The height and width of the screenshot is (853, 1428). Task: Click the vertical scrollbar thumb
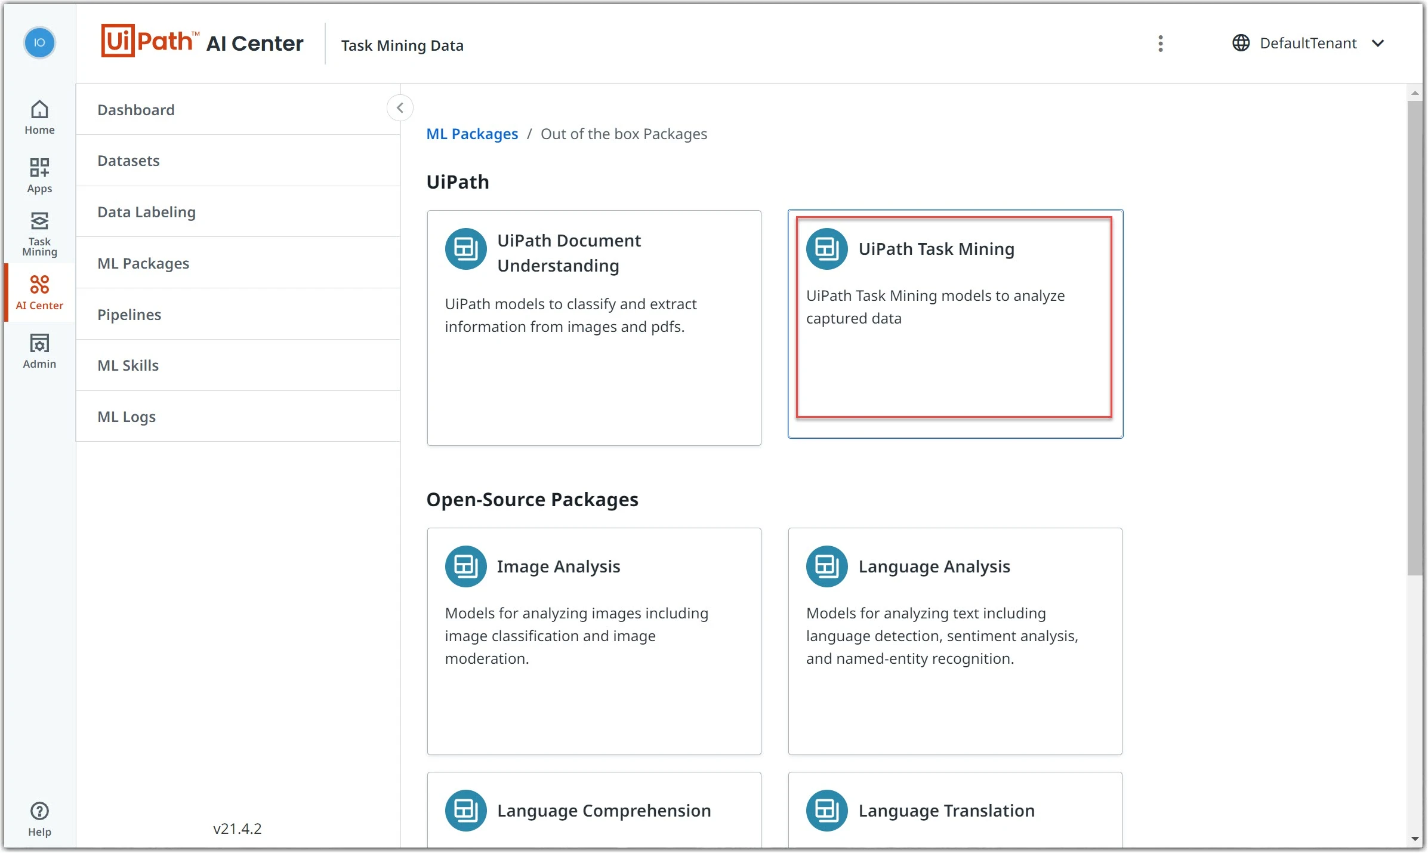pyautogui.click(x=1414, y=338)
